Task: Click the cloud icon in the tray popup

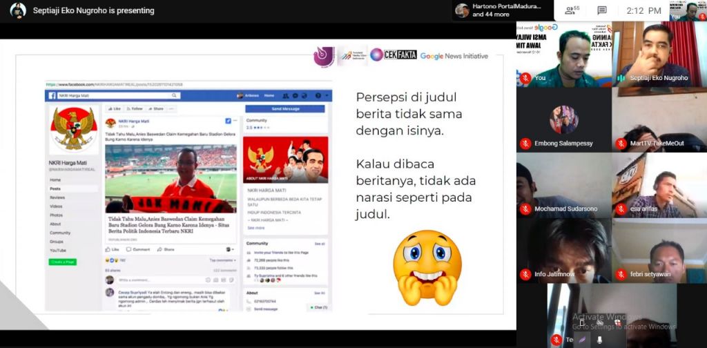Action: [600, 322]
